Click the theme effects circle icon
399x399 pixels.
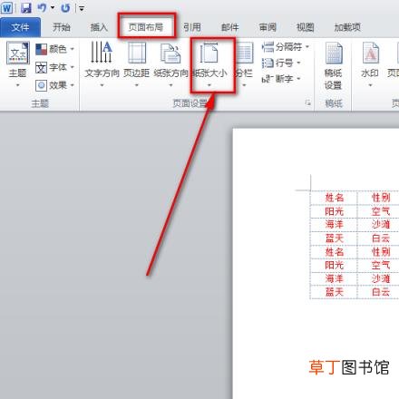click(41, 85)
